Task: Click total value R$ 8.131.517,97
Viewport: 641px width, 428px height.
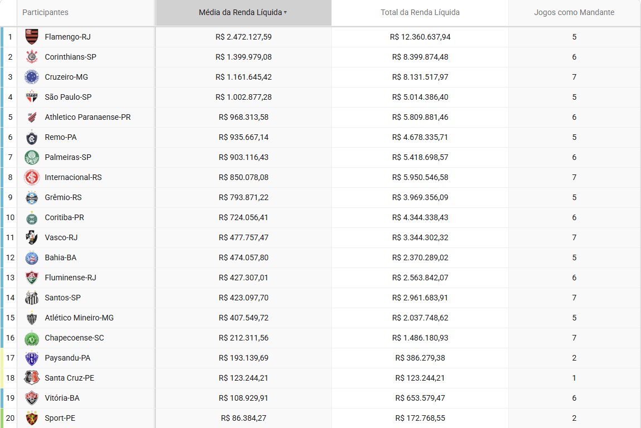Action: (x=420, y=77)
